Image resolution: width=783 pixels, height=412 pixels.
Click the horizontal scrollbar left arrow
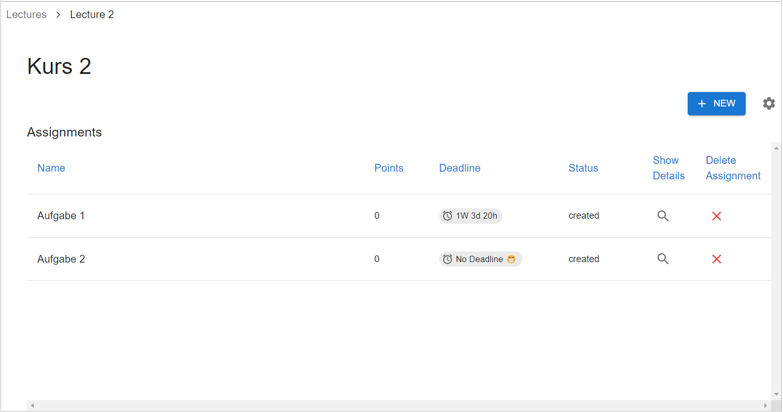coord(32,405)
